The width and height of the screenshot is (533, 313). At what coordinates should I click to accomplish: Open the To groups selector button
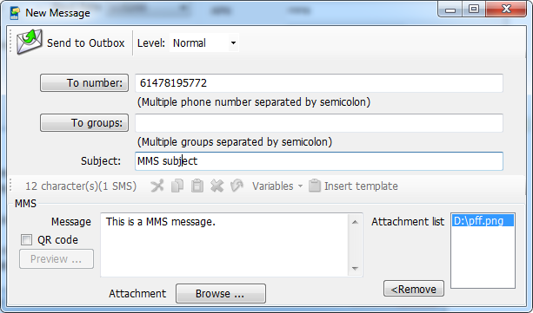pyautogui.click(x=84, y=123)
